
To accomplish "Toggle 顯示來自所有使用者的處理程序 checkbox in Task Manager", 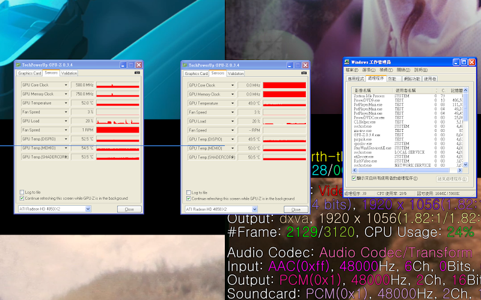I will [354, 178].
